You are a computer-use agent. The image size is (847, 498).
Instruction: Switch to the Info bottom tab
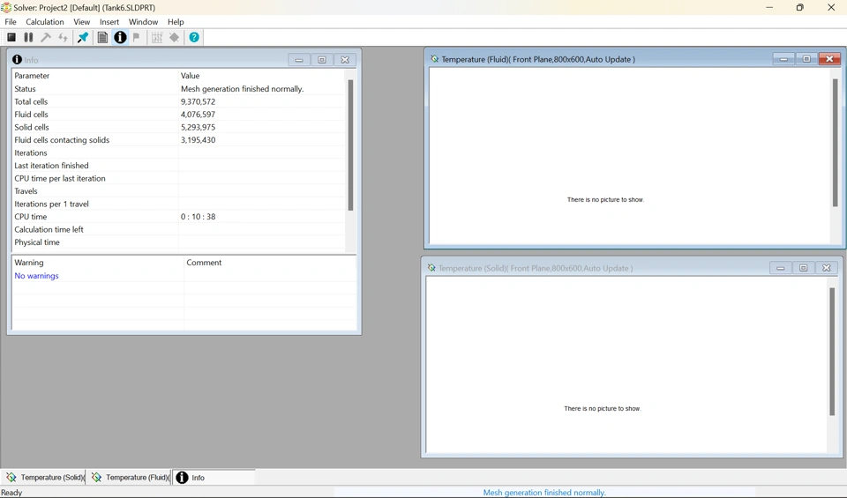[x=214, y=478]
